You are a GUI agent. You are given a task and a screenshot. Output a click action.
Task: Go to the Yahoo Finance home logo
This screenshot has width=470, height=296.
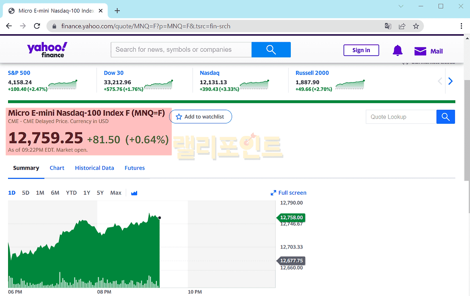[x=47, y=50]
